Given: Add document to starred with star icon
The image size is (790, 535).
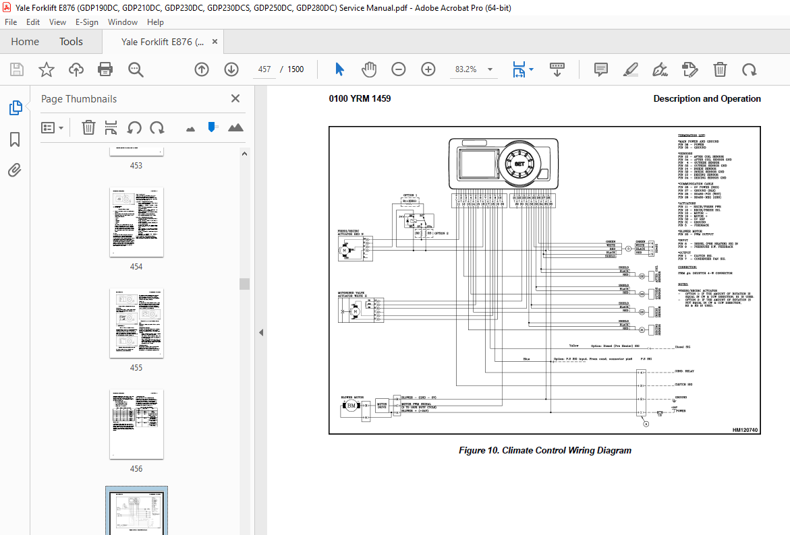Looking at the screenshot, I should 47,69.
